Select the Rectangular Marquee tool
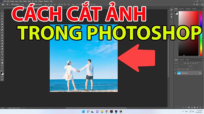 tap(2, 13)
